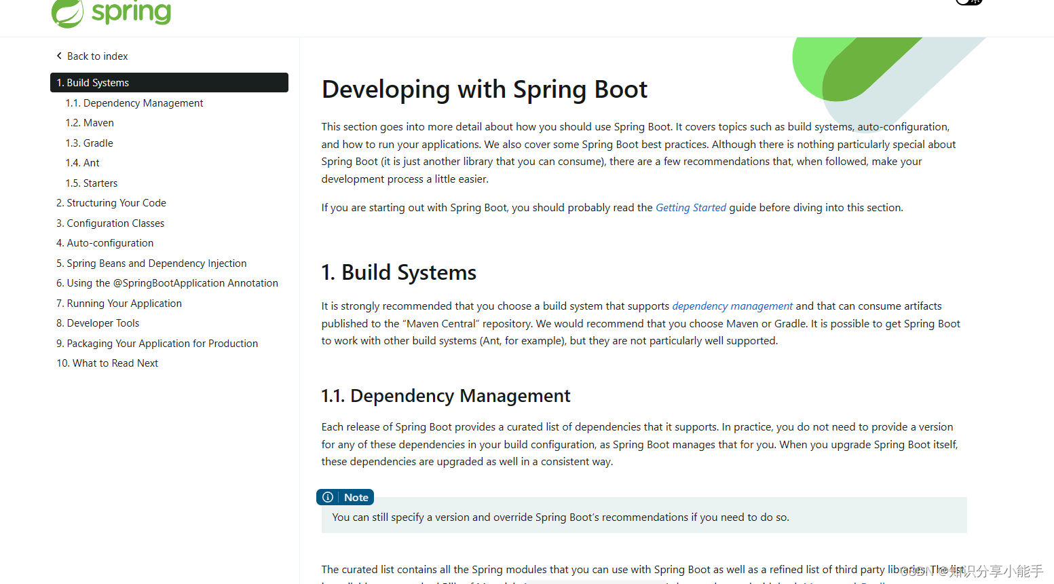Click the note text about overriding versions

tap(561, 517)
